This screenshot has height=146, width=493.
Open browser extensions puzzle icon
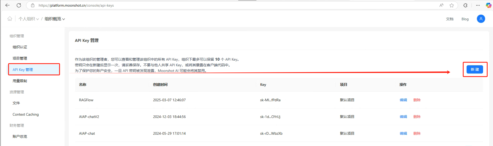465,5
